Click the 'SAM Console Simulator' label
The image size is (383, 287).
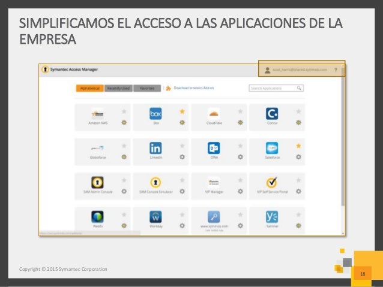coord(156,192)
